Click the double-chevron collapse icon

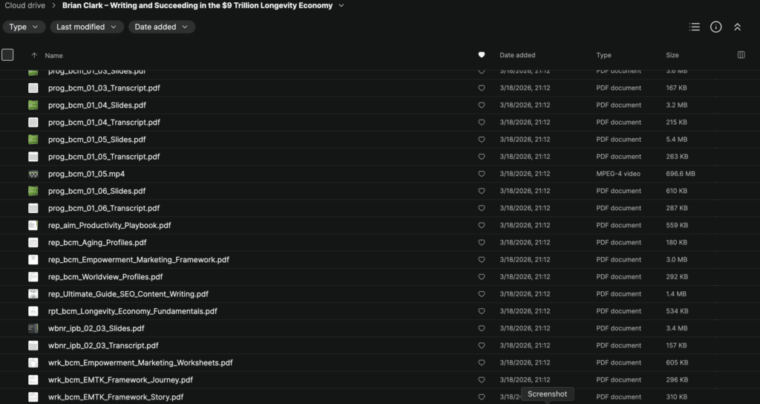[737, 27]
